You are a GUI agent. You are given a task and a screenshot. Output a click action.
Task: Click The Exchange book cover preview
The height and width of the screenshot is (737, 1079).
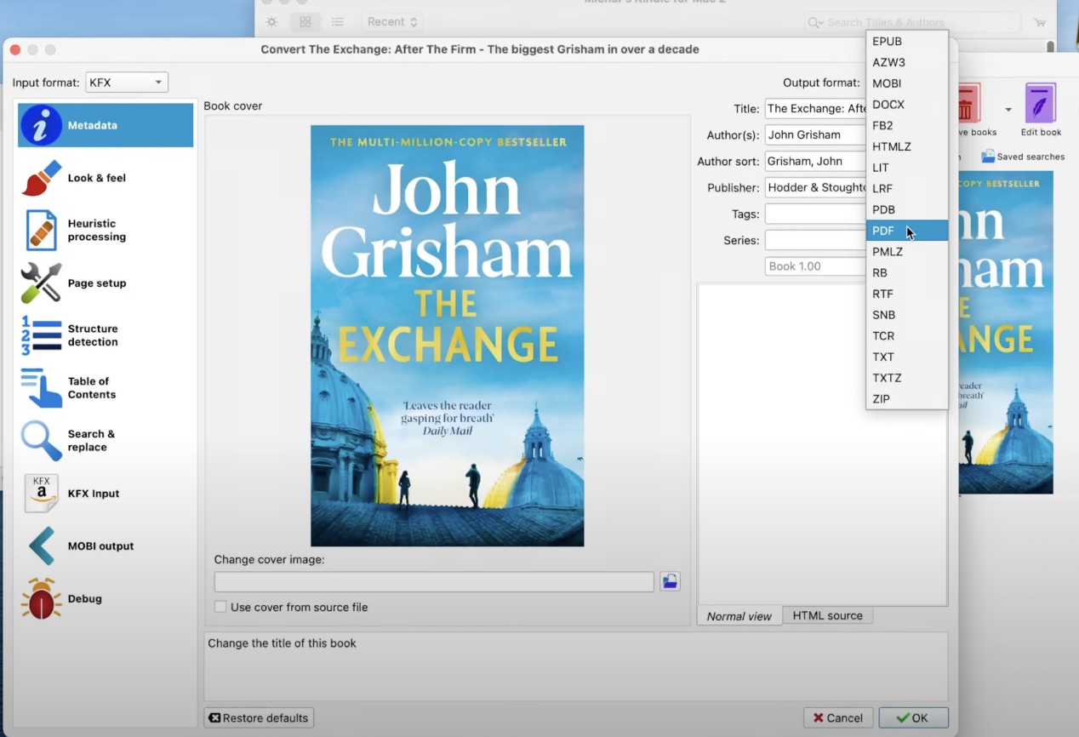[447, 335]
